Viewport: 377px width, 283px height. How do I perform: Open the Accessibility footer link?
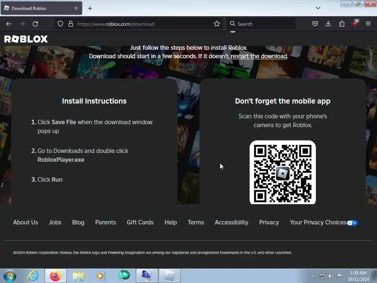[x=232, y=222]
